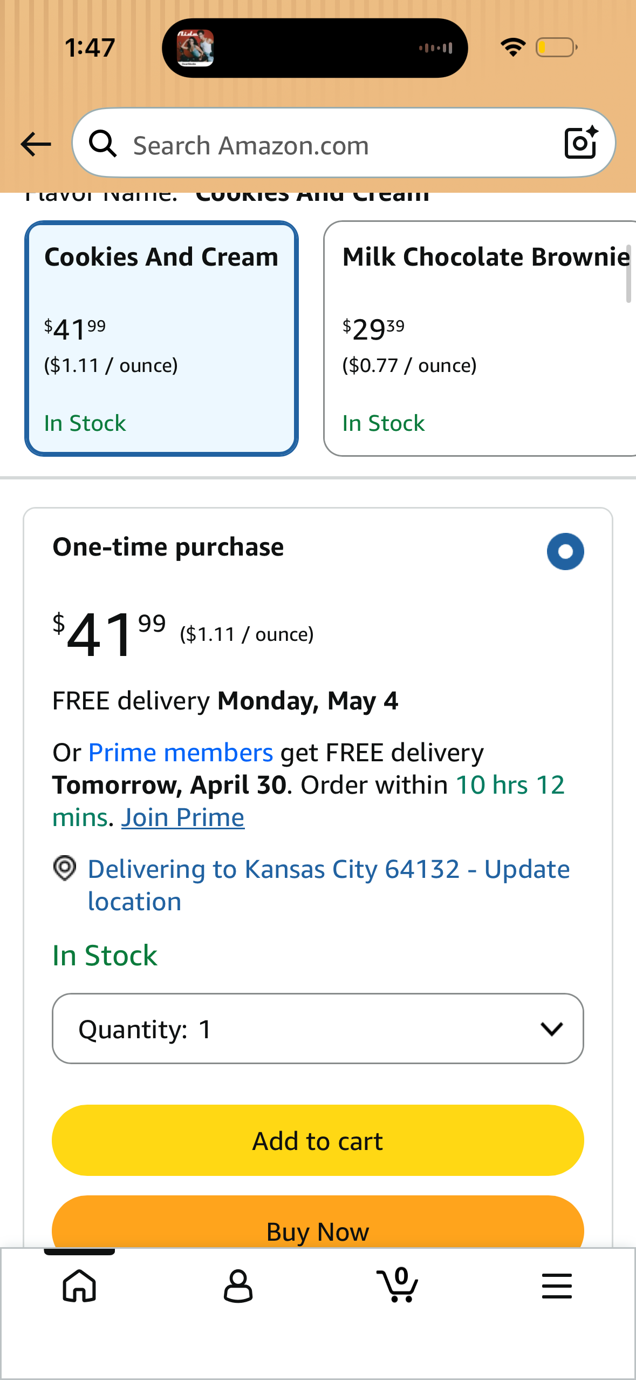Tap the delivery location pin icon
Image resolution: width=636 pixels, height=1380 pixels.
[x=65, y=868]
